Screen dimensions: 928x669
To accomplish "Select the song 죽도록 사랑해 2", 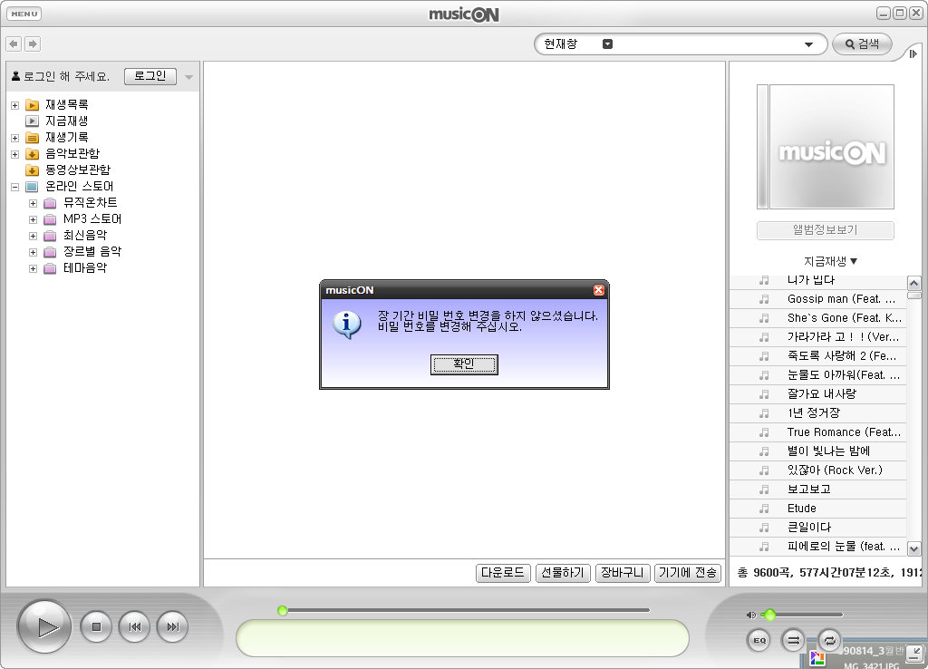I will (818, 356).
